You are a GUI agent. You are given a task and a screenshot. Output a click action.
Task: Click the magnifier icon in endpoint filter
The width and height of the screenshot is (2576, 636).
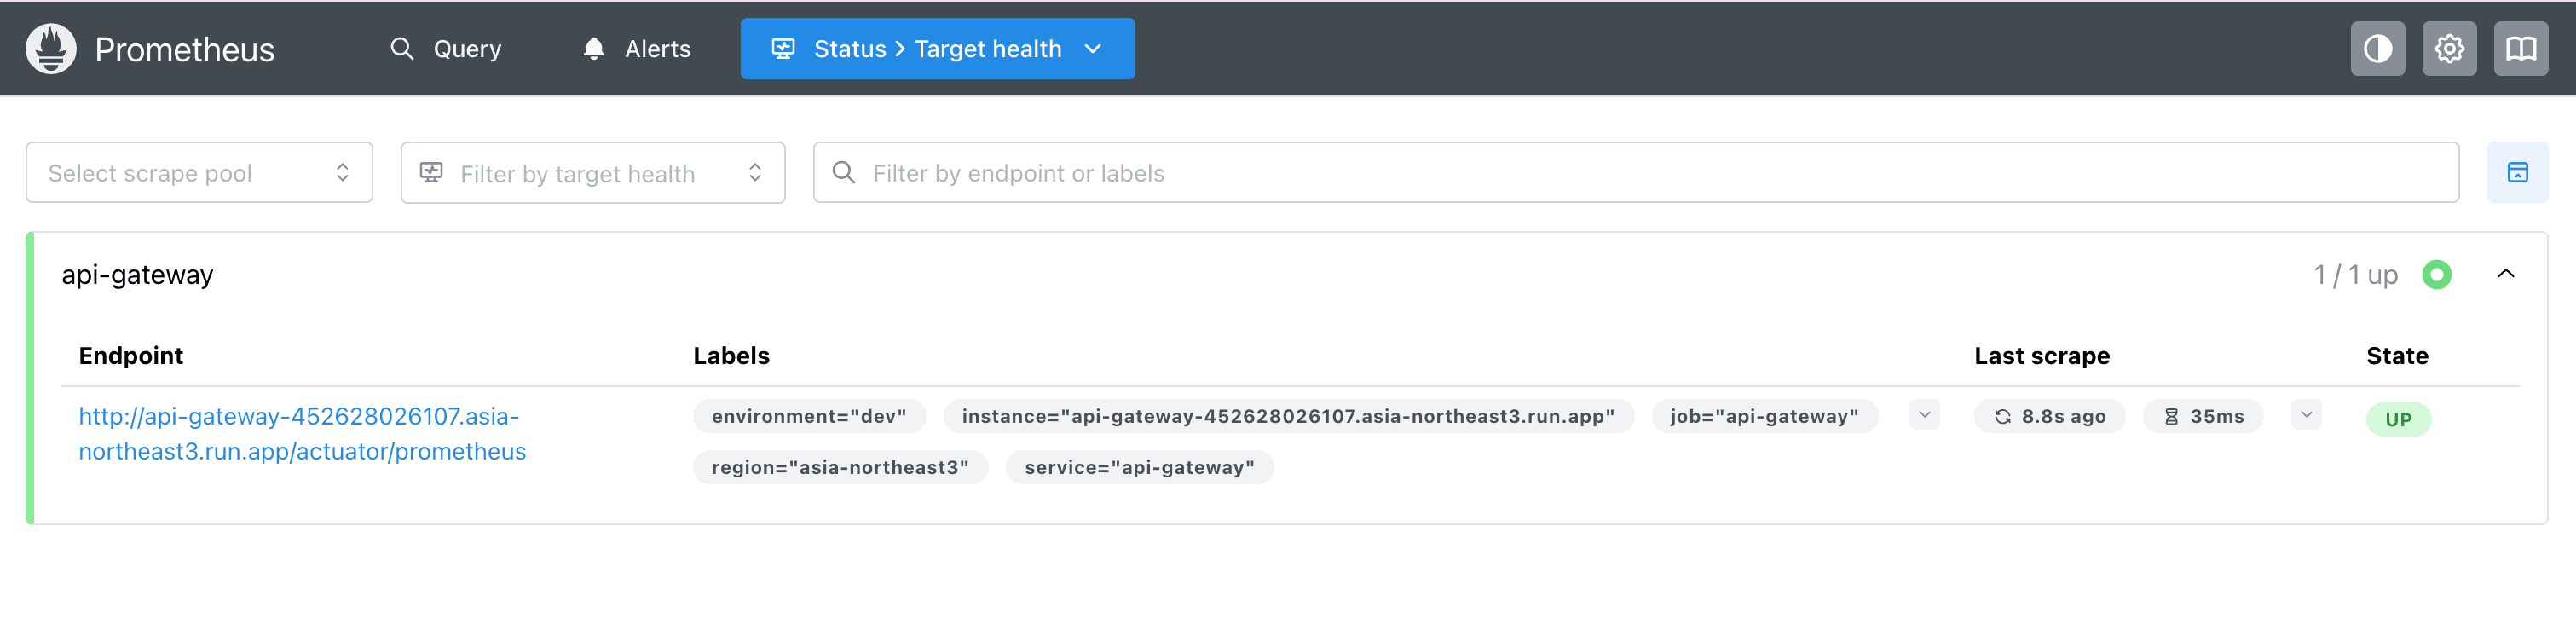tap(844, 173)
